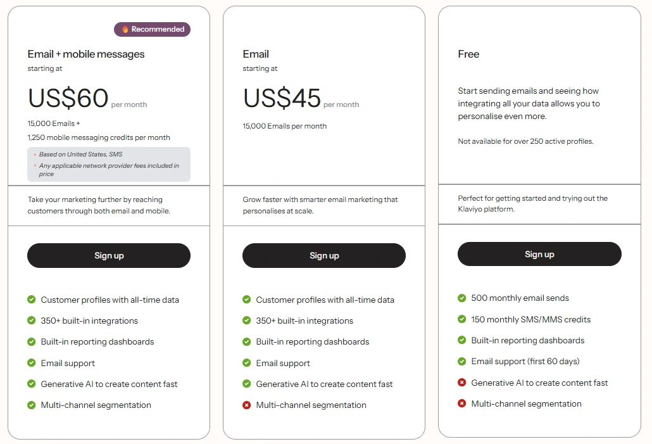652x444 pixels.
Task: Select the US$60 price text
Action: pyautogui.click(x=67, y=98)
